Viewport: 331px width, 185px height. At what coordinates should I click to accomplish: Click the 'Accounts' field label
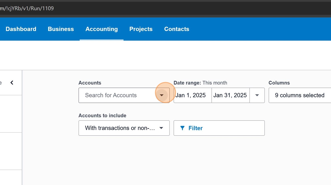point(90,83)
